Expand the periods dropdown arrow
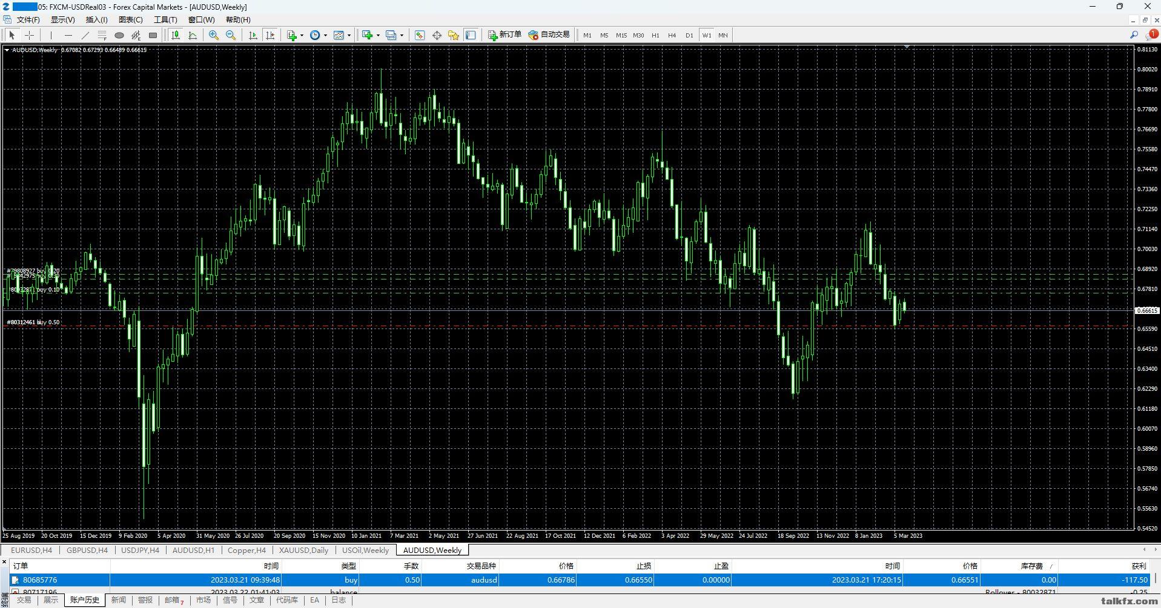Image resolution: width=1161 pixels, height=608 pixels. 325,35
